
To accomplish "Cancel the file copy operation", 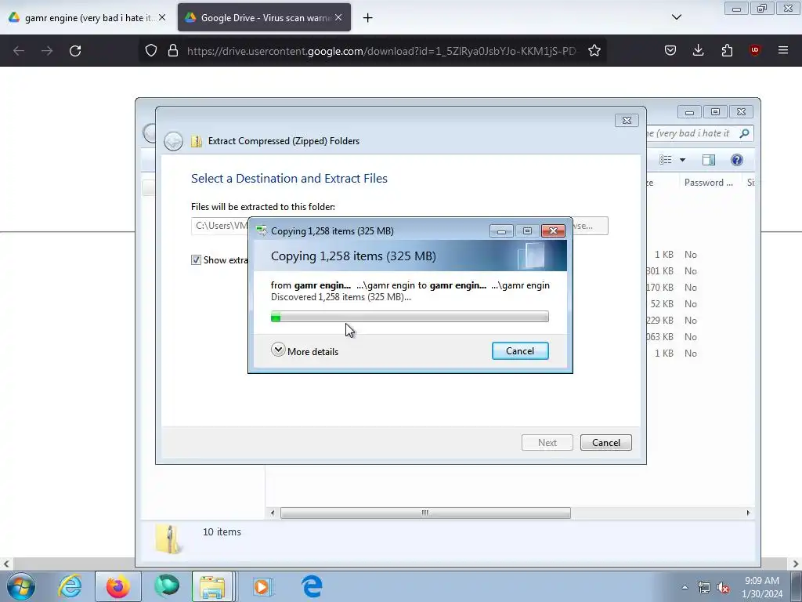I will pyautogui.click(x=520, y=350).
